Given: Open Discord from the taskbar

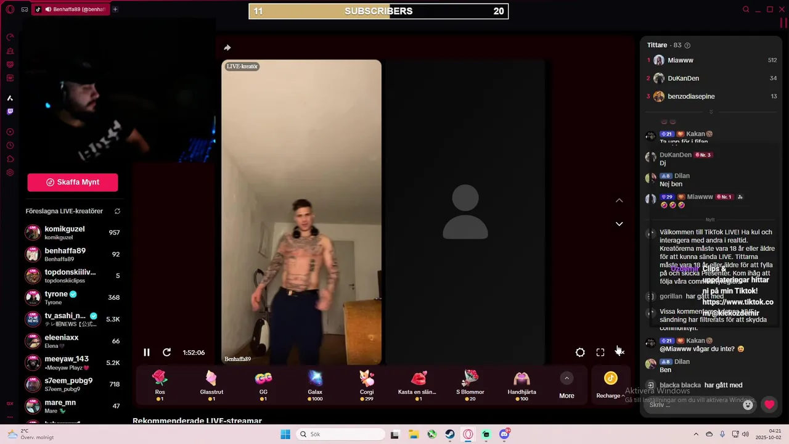Looking at the screenshot, I should pos(504,434).
